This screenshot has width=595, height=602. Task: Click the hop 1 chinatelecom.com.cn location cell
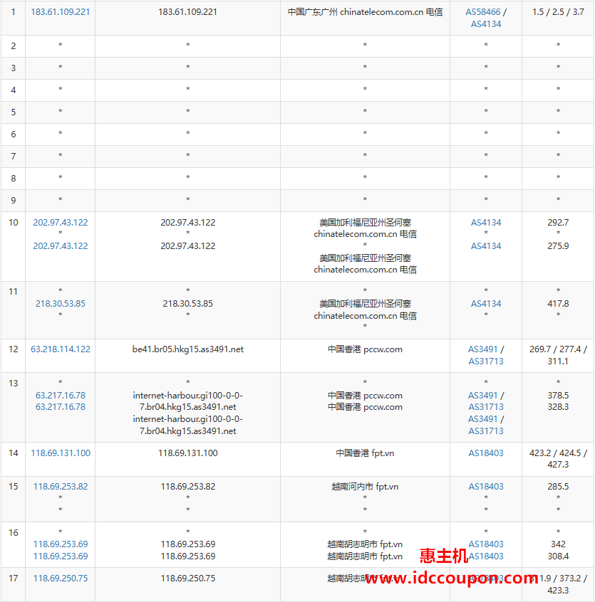(x=365, y=12)
